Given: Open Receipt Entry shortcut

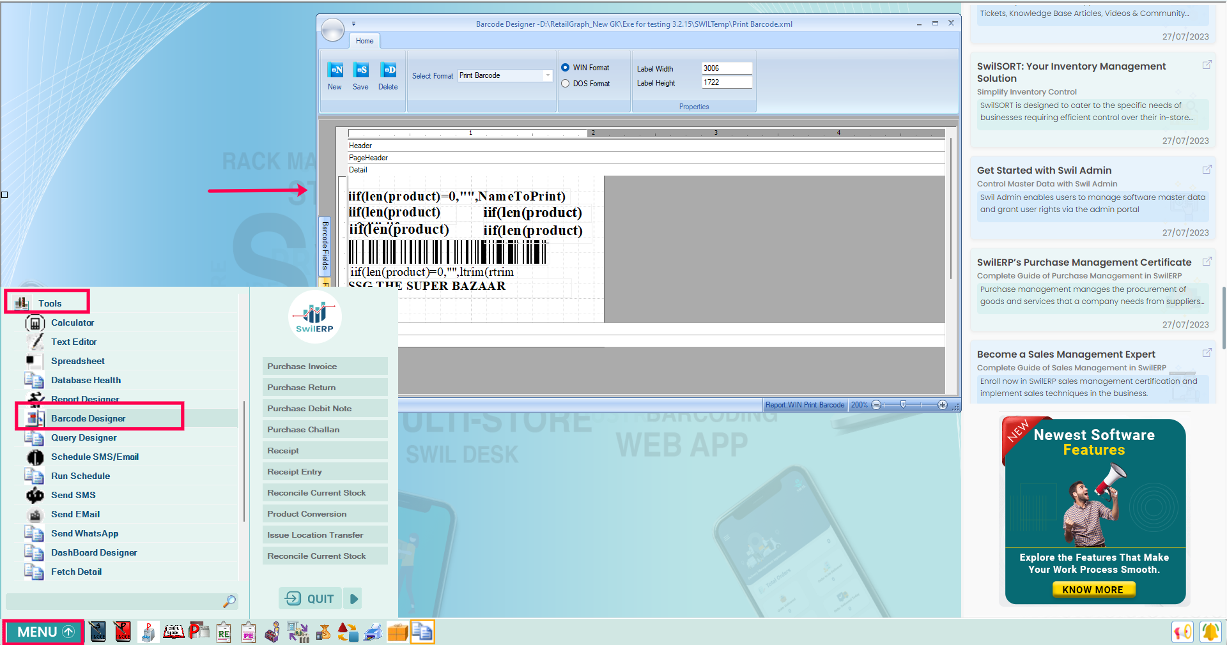Looking at the screenshot, I should point(325,472).
